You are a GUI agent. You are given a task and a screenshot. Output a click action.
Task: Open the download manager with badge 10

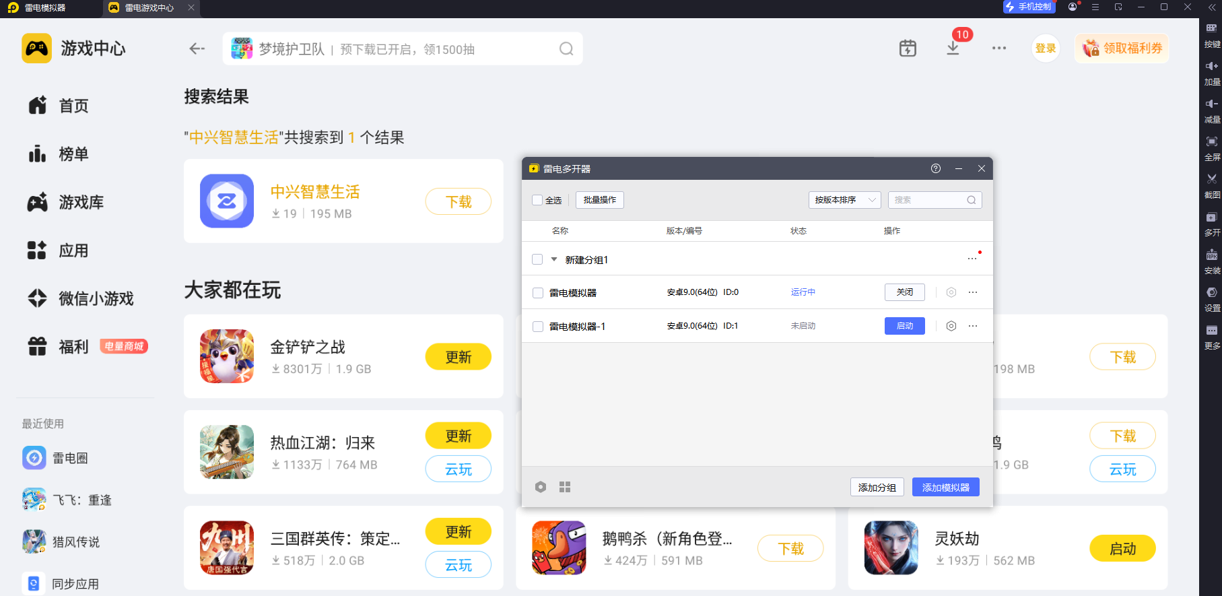click(953, 48)
